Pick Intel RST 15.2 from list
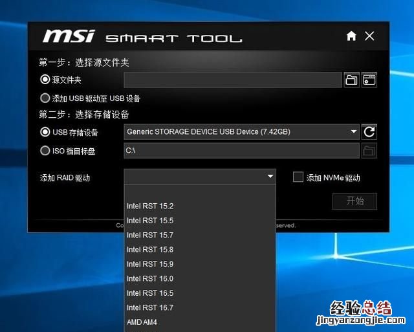 click(x=200, y=206)
